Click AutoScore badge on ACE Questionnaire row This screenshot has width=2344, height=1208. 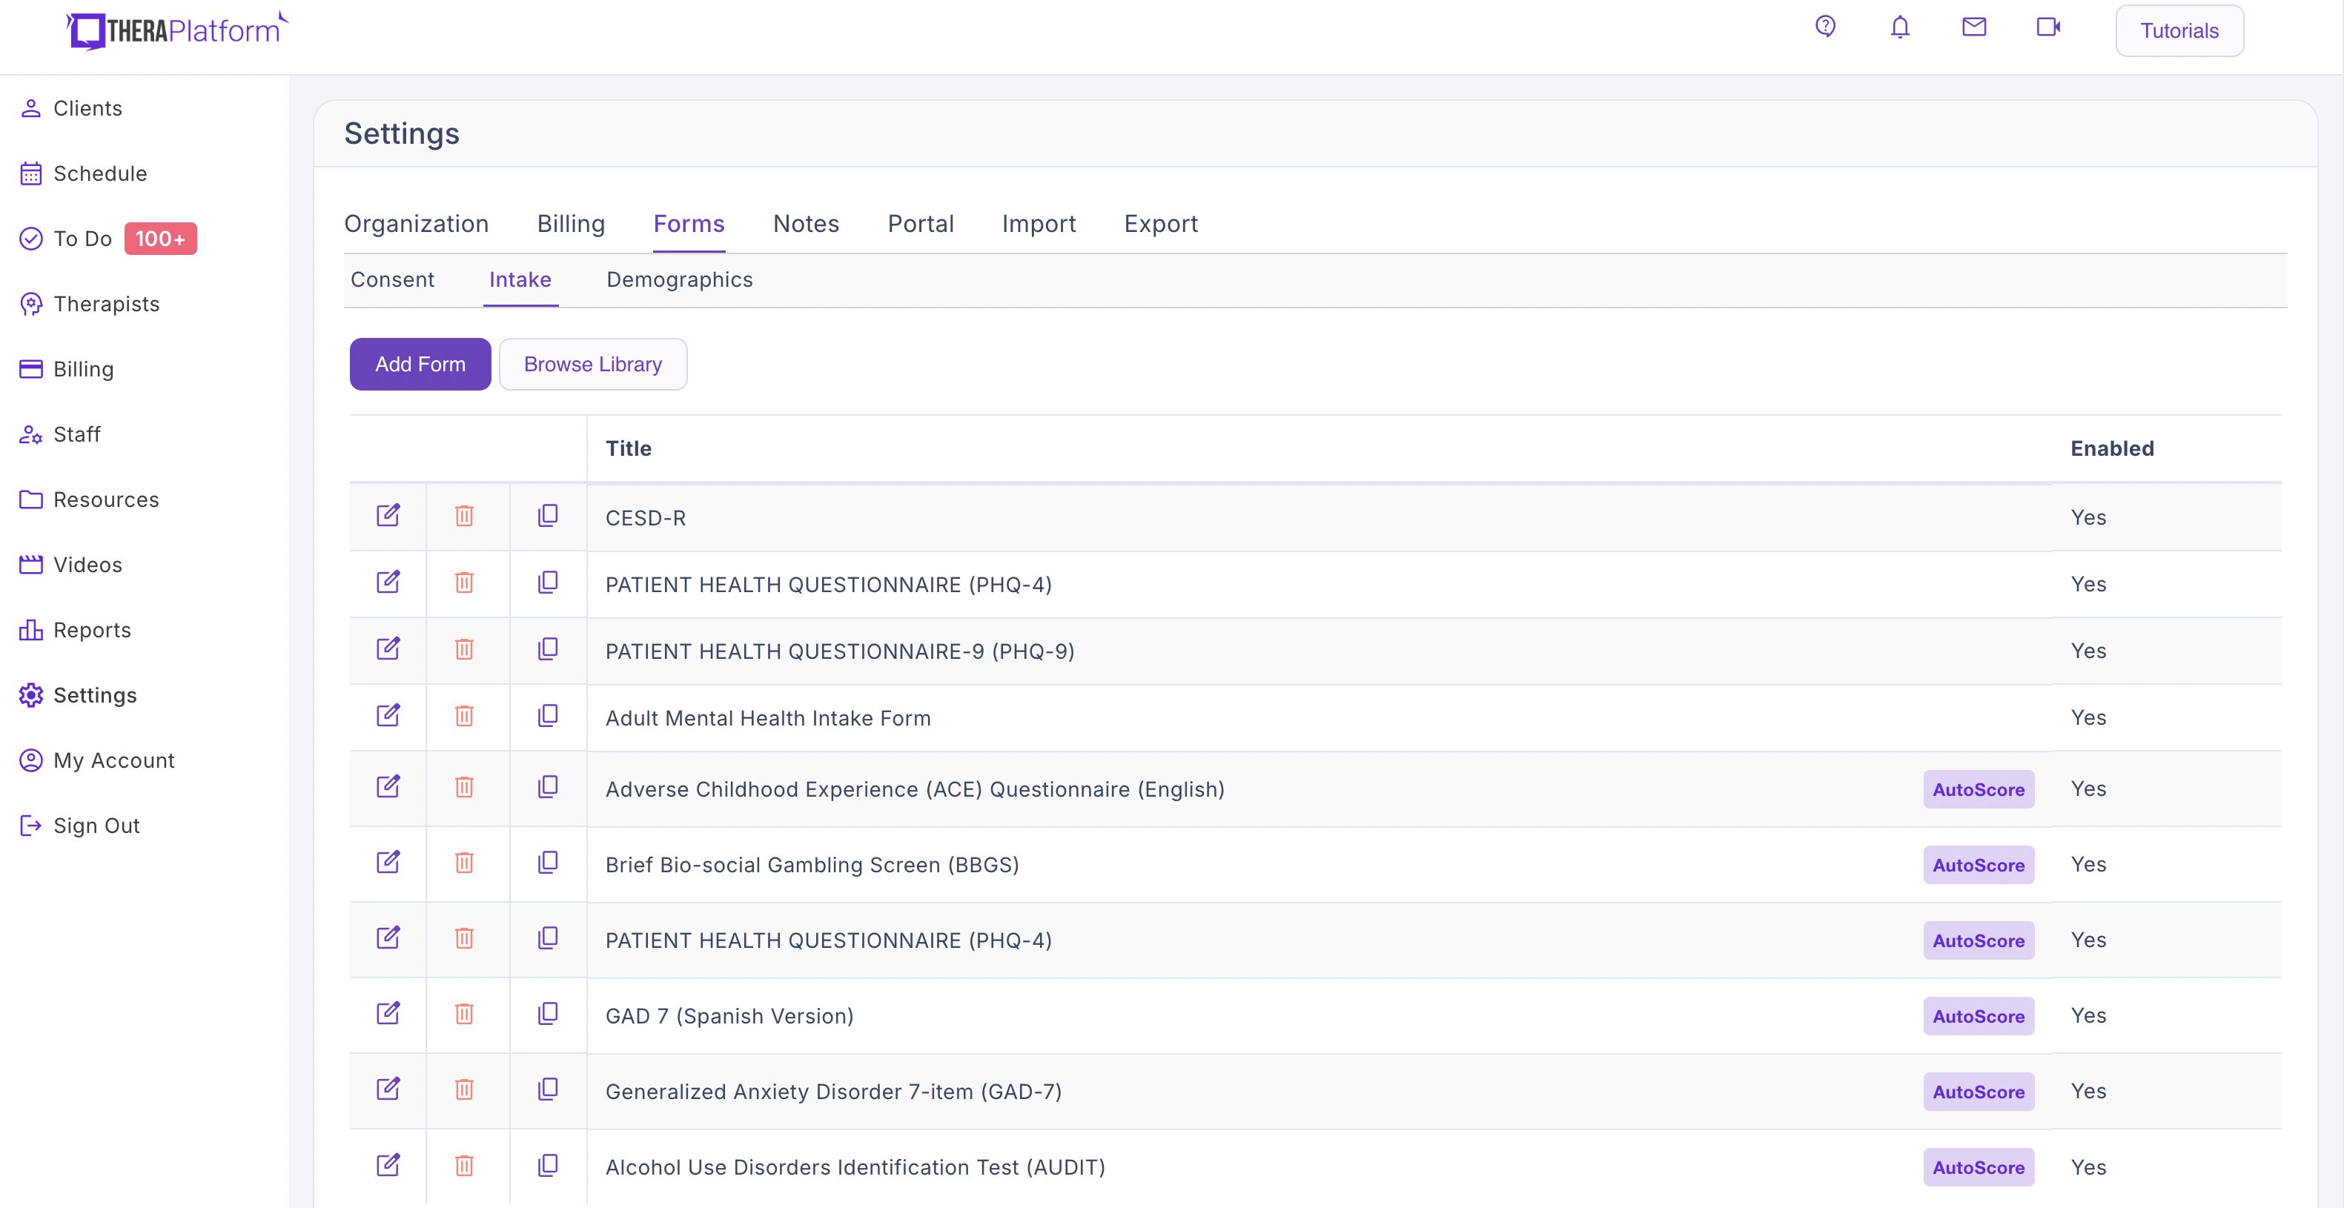[1977, 789]
